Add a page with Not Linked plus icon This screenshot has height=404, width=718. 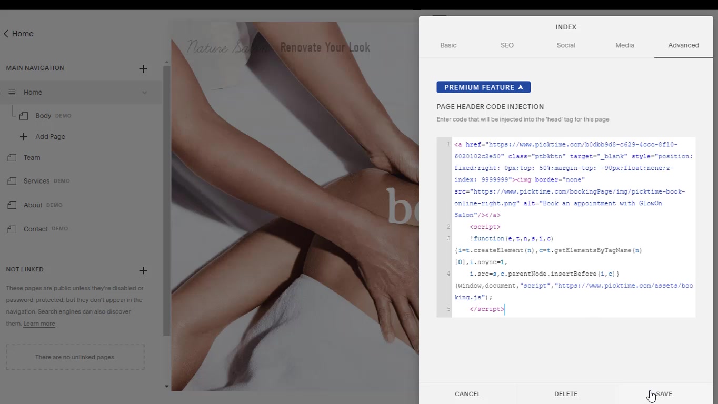pyautogui.click(x=143, y=270)
